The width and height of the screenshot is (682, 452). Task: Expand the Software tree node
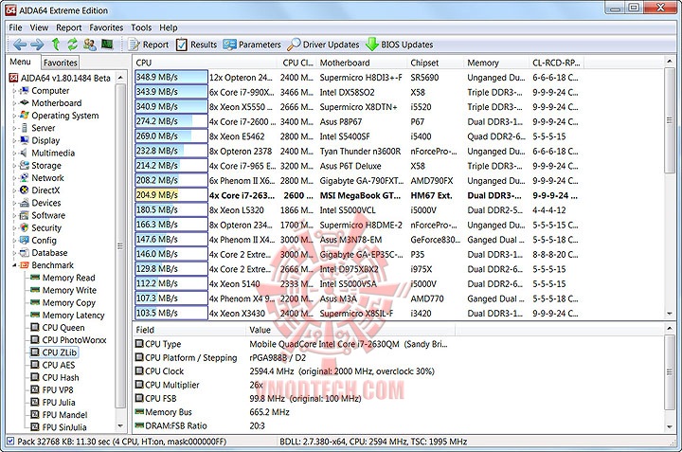(14, 215)
